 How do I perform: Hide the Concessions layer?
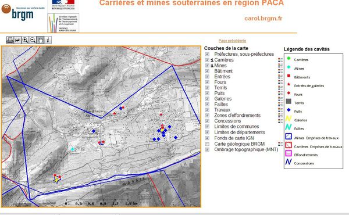pyautogui.click(x=207, y=121)
